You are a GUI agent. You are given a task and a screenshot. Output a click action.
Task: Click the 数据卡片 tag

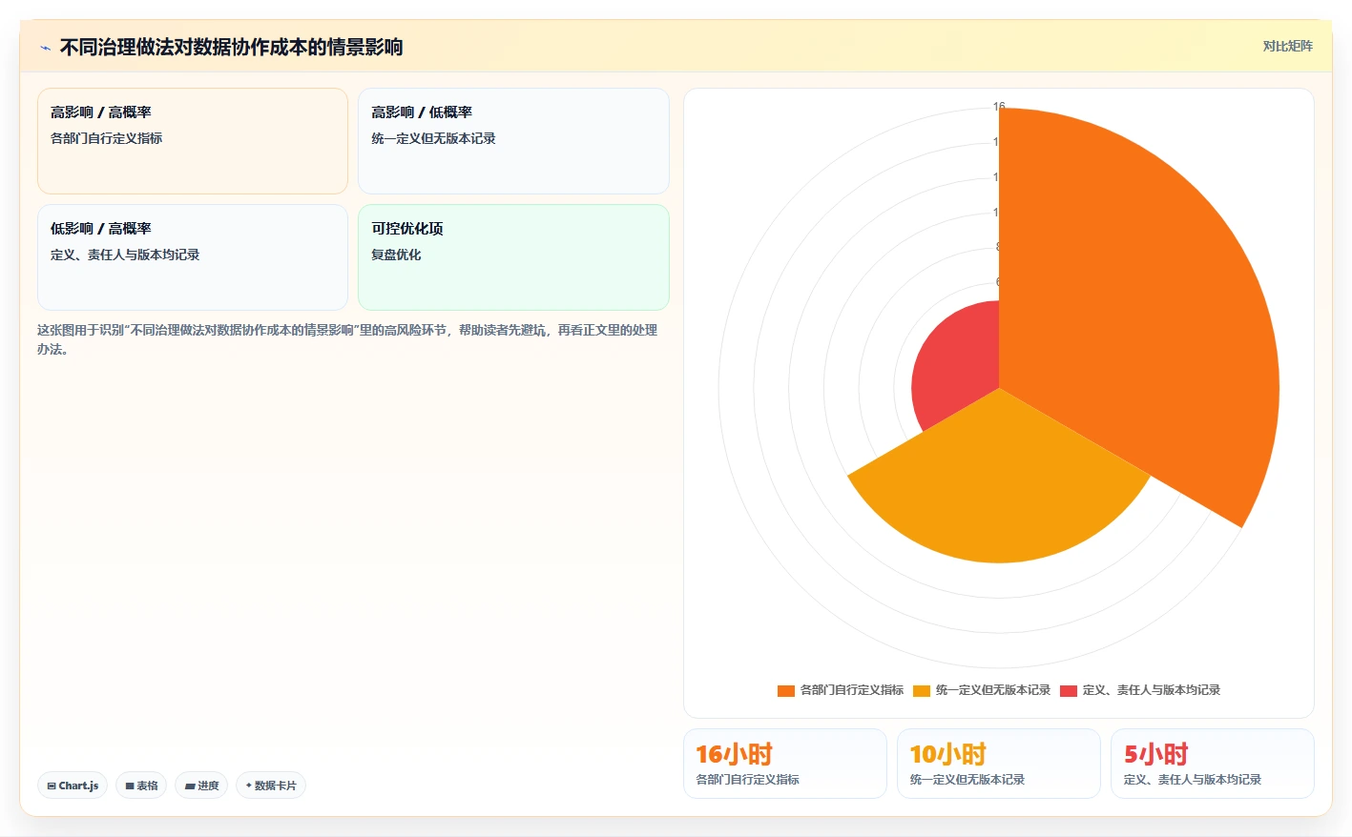(271, 786)
